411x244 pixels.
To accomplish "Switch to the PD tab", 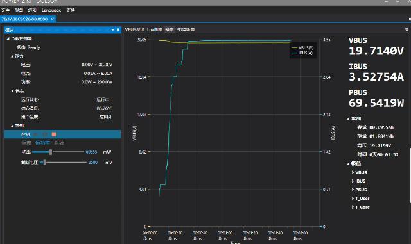I will (x=186, y=30).
